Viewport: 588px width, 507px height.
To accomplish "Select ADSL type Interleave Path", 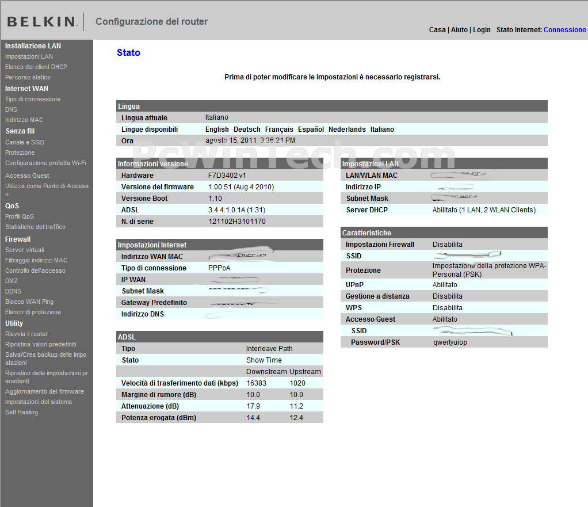I will tap(269, 349).
